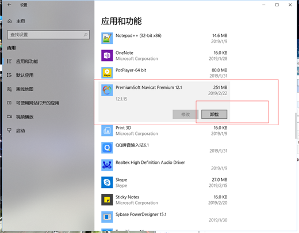The width and height of the screenshot is (299, 233).
Task: Open 视频播放 settings section
Action: pyautogui.click(x=25, y=116)
